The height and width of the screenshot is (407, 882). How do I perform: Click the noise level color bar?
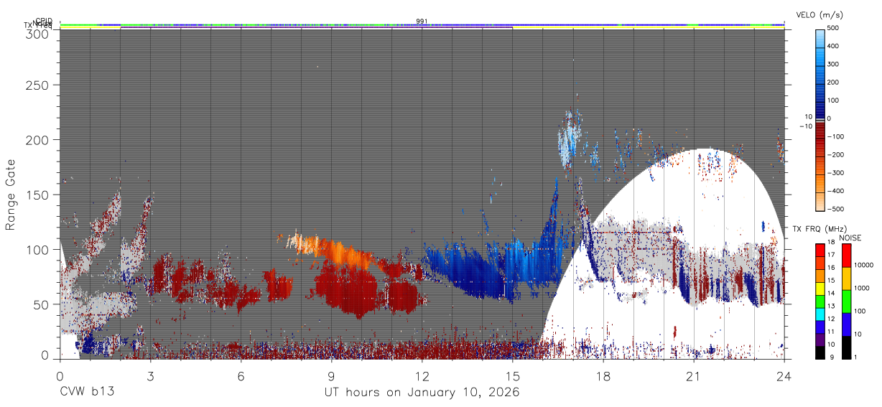pos(846,301)
